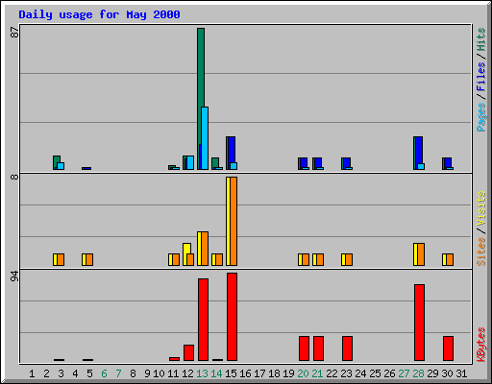Viewport: 492px width, 384px height.
Task: Click the "94" axis maximum value
Action: pos(14,276)
